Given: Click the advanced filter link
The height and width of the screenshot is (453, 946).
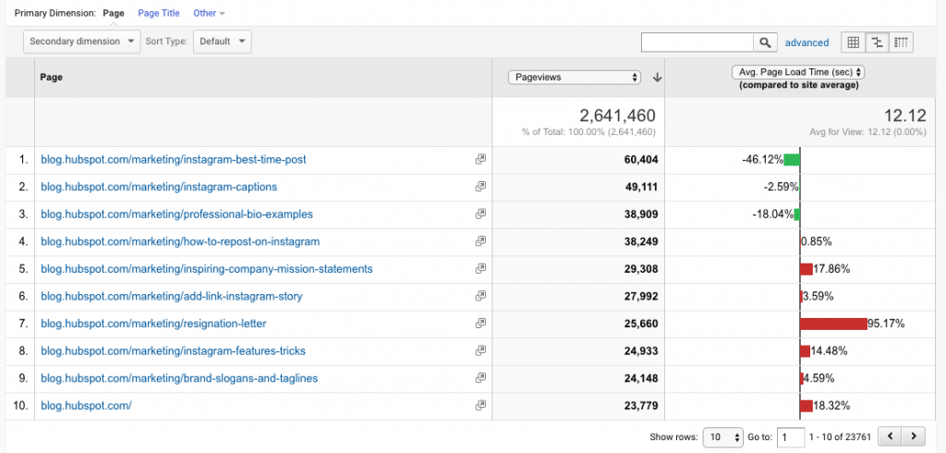Looking at the screenshot, I should (x=807, y=43).
